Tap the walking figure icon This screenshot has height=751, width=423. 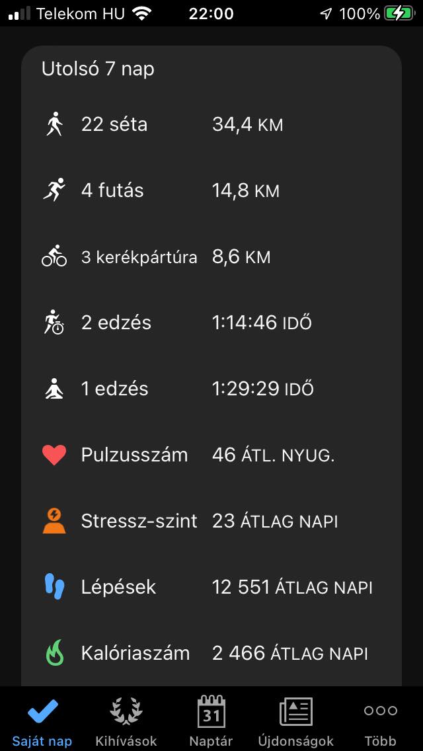(54, 124)
